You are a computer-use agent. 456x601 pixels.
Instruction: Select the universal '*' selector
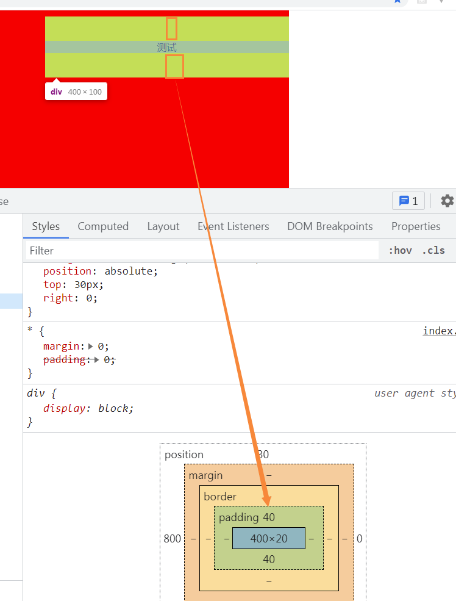click(30, 330)
